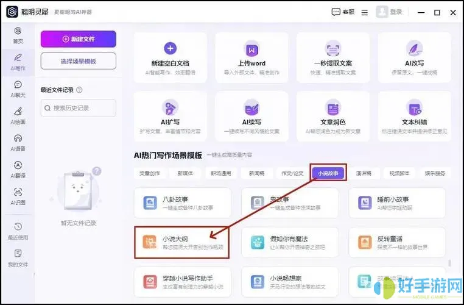Click the document icon on 文章润色 card
This screenshot has width=464, height=305.
[x=333, y=107]
